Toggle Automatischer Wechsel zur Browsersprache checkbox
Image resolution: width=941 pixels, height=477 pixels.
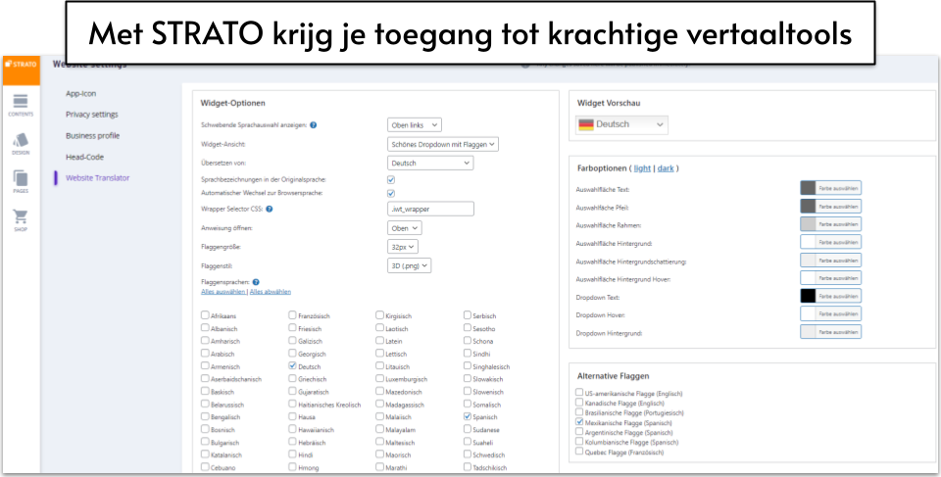click(x=391, y=193)
